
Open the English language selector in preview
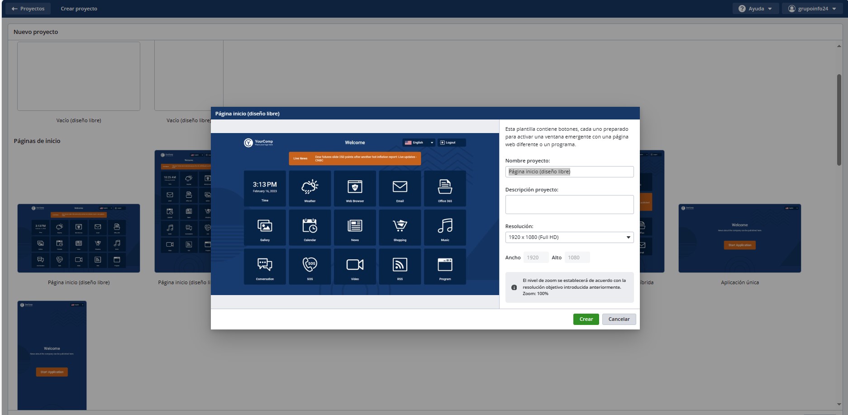[419, 143]
